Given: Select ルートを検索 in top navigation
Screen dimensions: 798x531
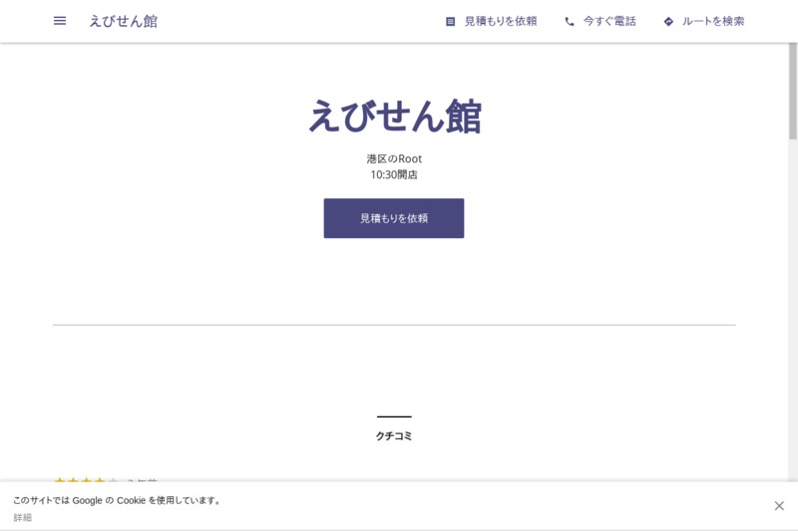Looking at the screenshot, I should pos(712,21).
